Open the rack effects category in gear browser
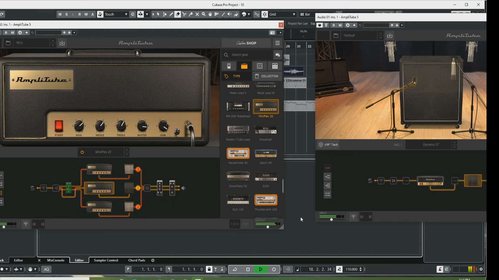This screenshot has width=499, height=280. pos(275,66)
